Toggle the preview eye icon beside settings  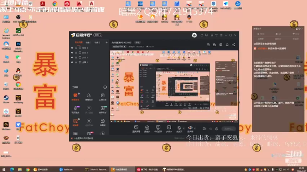[x=211, y=129]
